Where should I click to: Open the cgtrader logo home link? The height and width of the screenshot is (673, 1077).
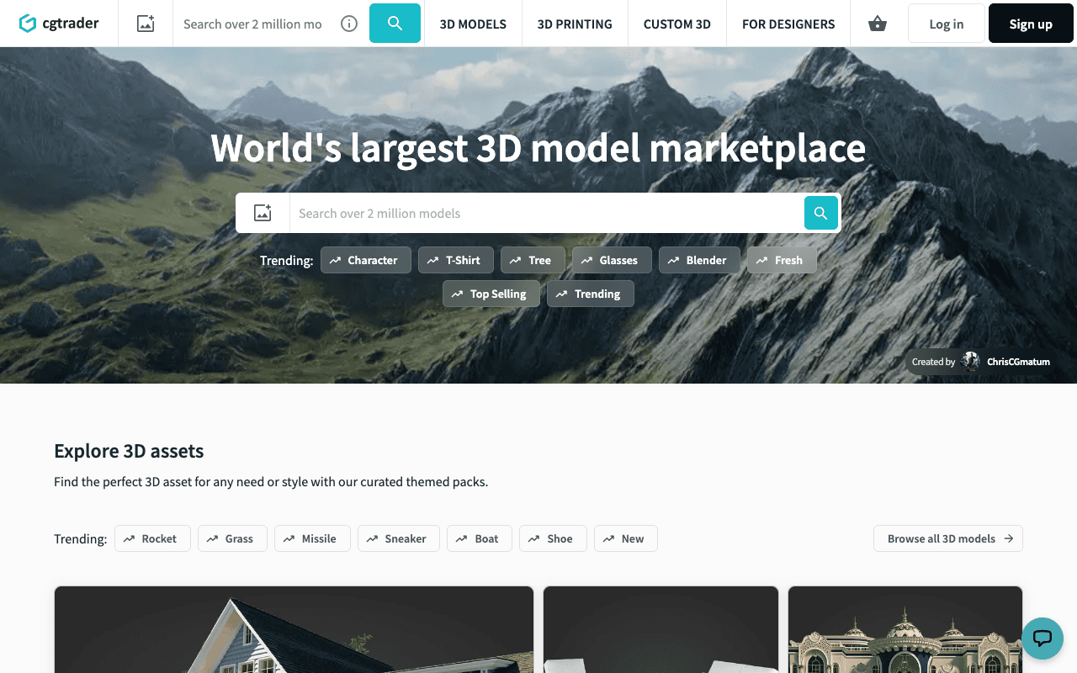click(x=59, y=24)
